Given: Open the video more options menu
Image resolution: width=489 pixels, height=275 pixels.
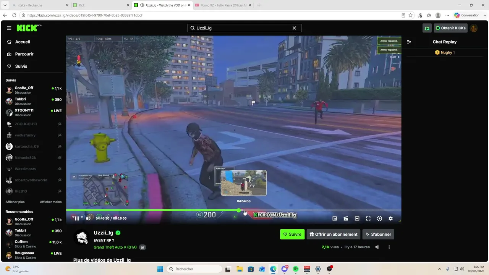Looking at the screenshot, I should (x=389, y=247).
